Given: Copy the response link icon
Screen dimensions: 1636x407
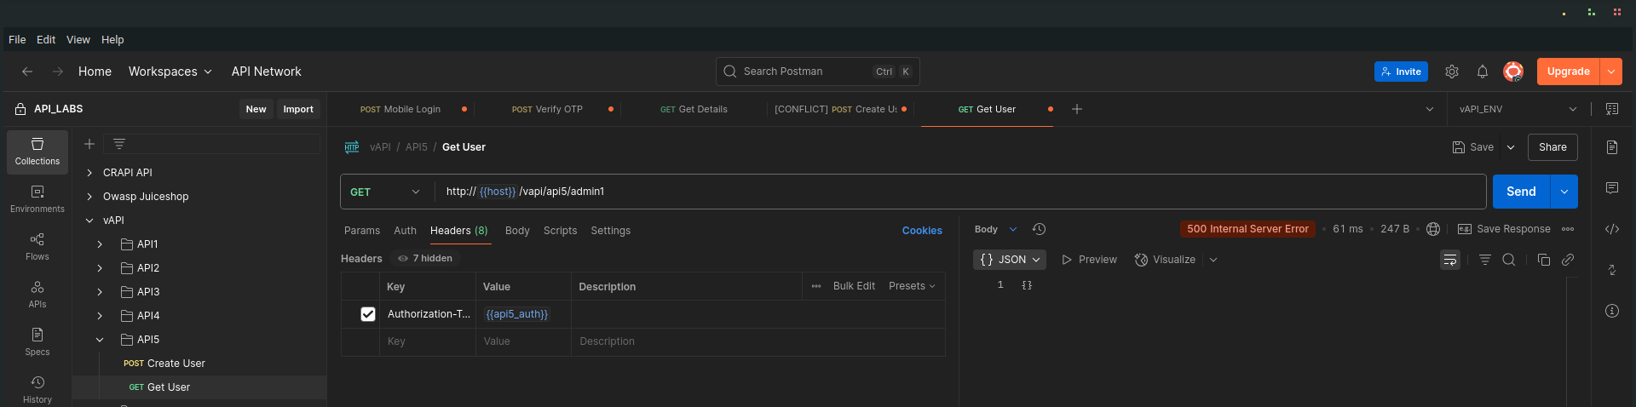Looking at the screenshot, I should coord(1568,260).
